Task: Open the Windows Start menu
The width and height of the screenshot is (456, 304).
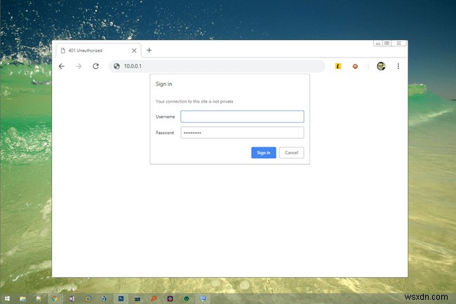Action: [7, 298]
